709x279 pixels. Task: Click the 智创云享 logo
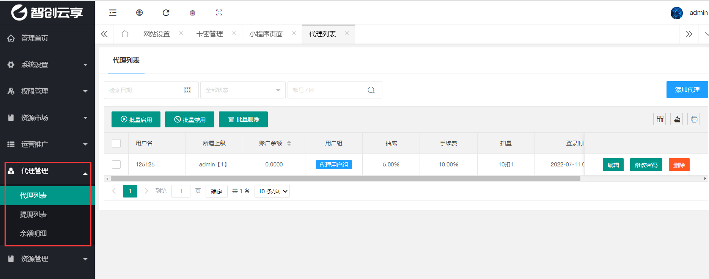point(47,13)
